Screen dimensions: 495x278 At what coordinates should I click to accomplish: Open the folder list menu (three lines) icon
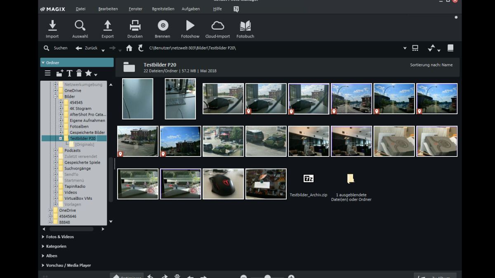(x=48, y=73)
